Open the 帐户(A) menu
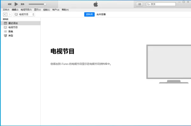Viewport: 191px width, 126px height. click(x=56, y=10)
